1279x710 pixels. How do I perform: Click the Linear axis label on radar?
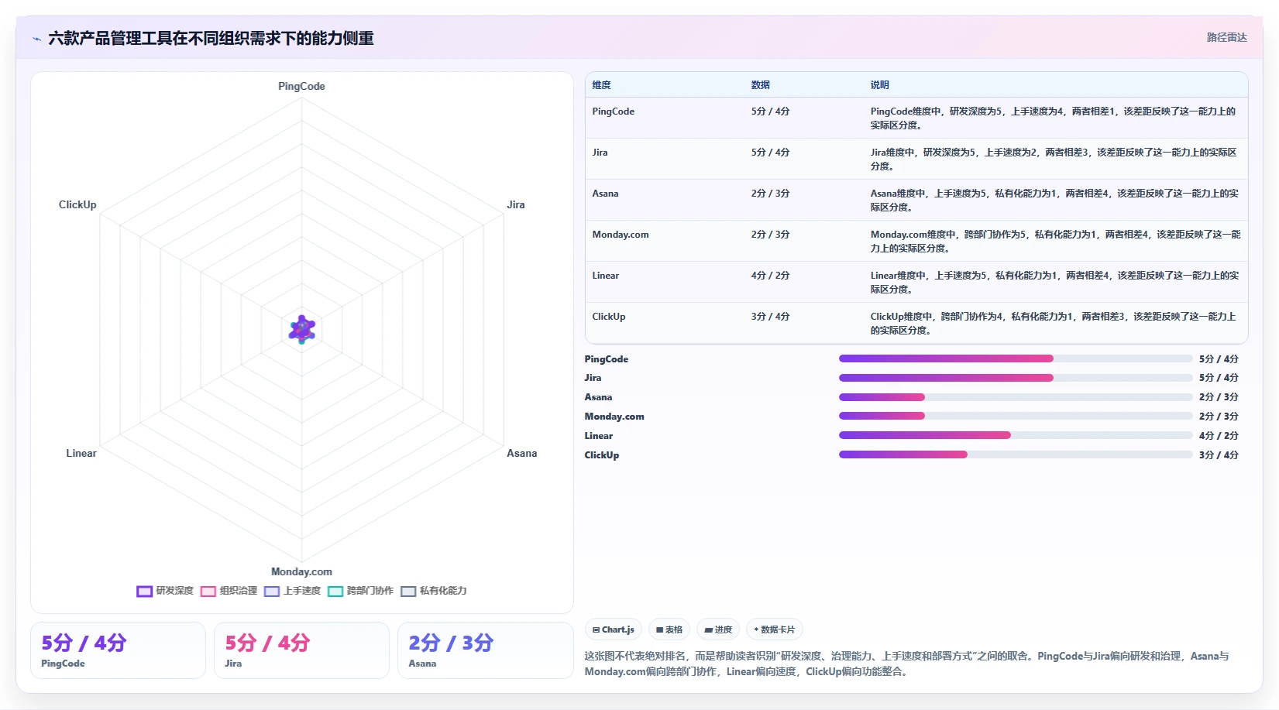[x=81, y=453]
